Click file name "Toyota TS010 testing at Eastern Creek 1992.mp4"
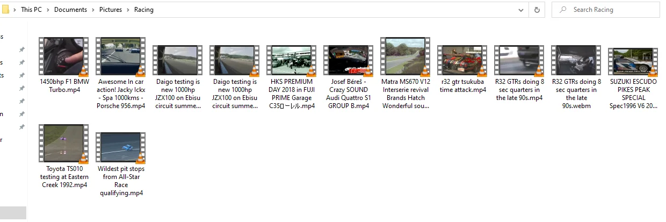 tap(64, 177)
